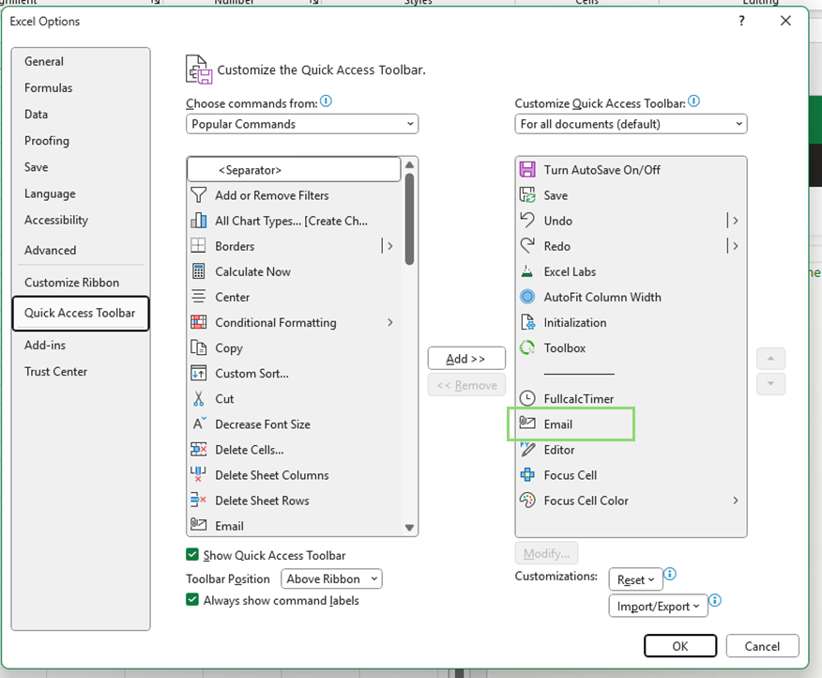Open the Reset customizations dropdown
The height and width of the screenshot is (678, 822).
635,579
